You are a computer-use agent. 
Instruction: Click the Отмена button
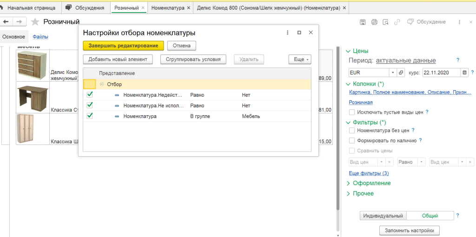point(182,46)
